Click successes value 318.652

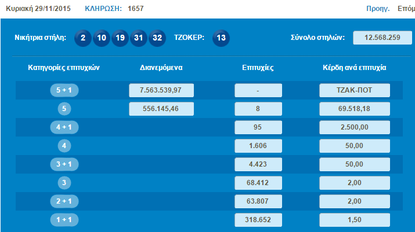[258, 220]
